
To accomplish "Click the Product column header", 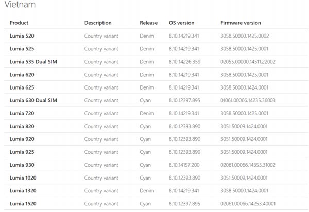I will [x=19, y=23].
